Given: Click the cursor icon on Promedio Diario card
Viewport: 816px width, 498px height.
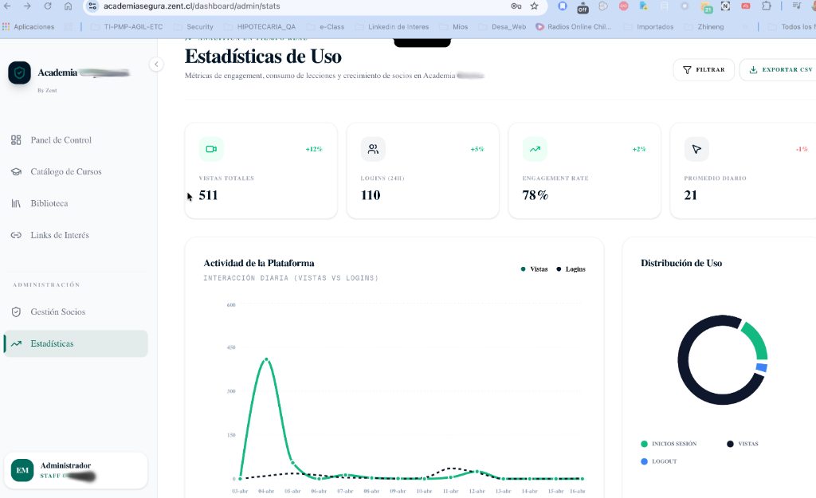Looking at the screenshot, I should point(696,149).
